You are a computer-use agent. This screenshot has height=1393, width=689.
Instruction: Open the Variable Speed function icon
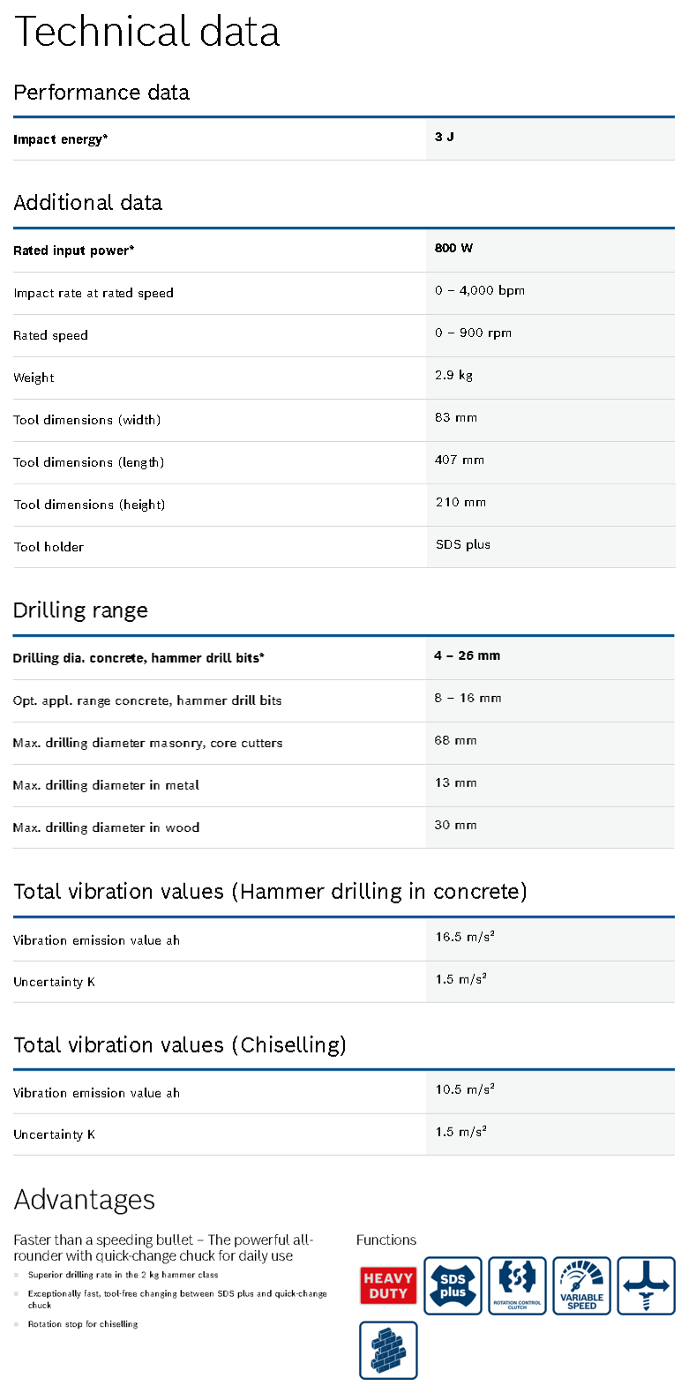pos(581,1285)
